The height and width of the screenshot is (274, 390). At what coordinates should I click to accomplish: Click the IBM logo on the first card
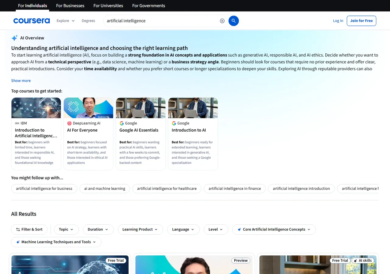(x=17, y=123)
